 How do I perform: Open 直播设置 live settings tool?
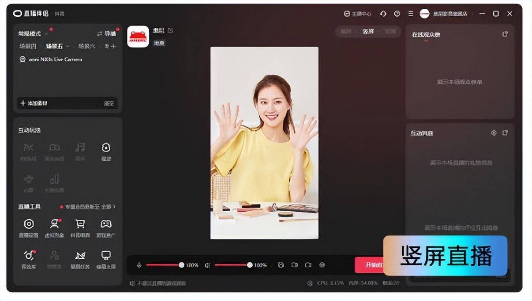coord(29,227)
